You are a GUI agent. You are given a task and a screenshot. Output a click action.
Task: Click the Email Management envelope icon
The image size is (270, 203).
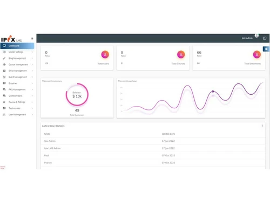point(4,71)
